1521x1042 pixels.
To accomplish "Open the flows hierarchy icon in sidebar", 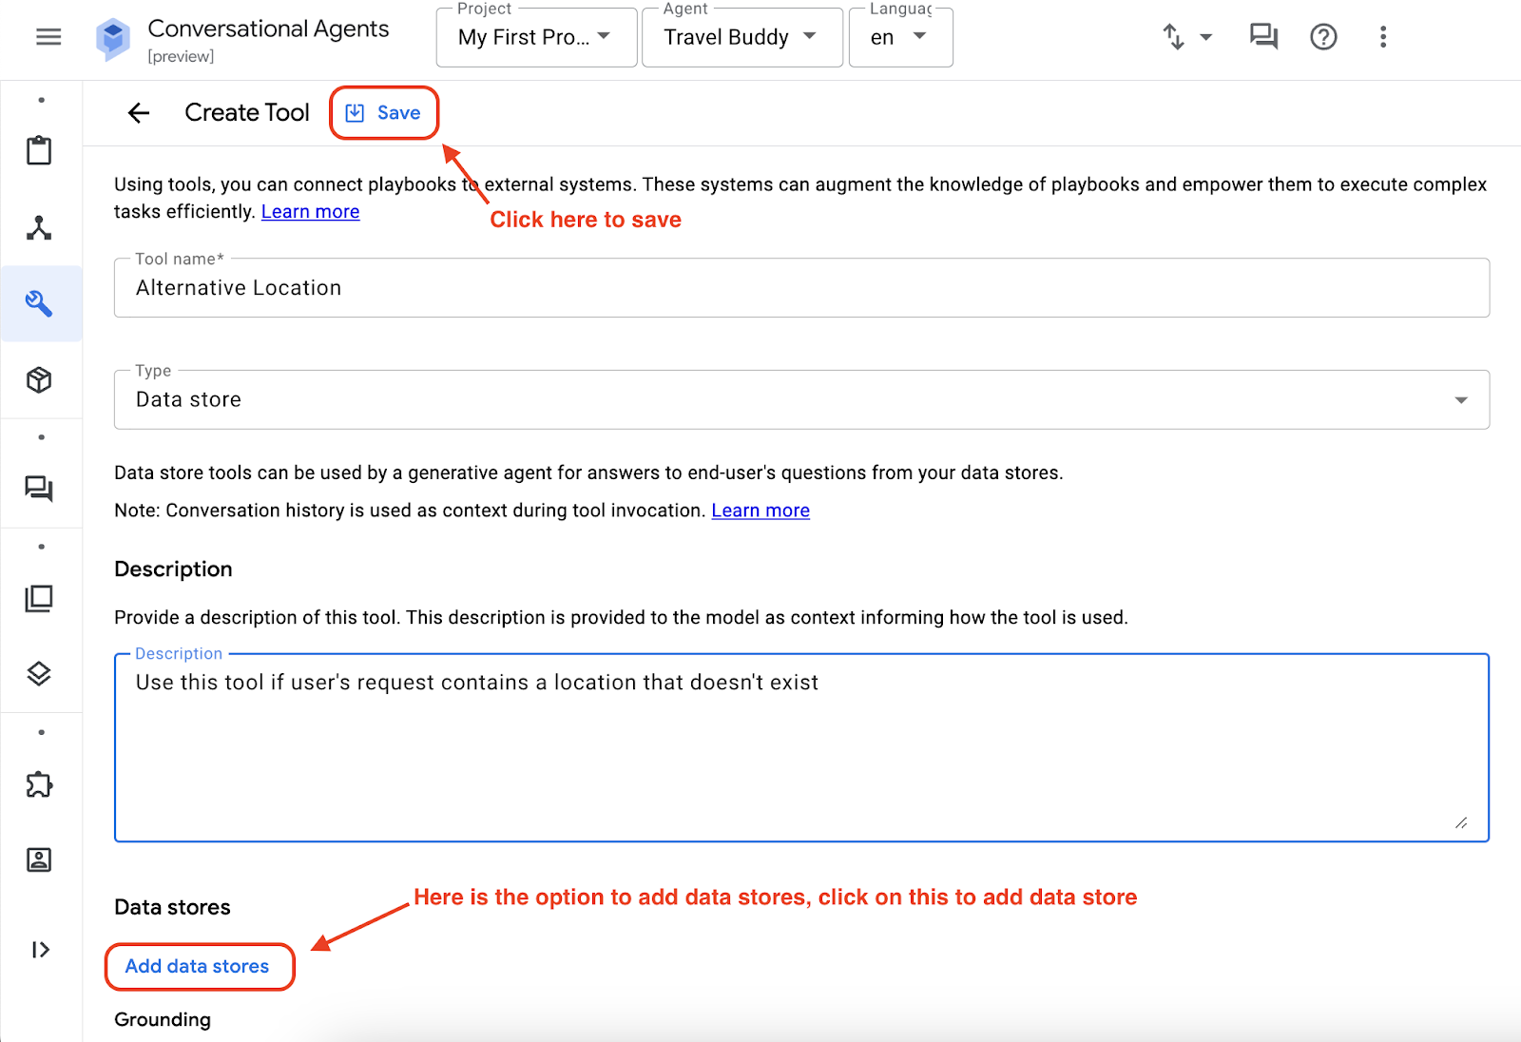I will point(39,228).
